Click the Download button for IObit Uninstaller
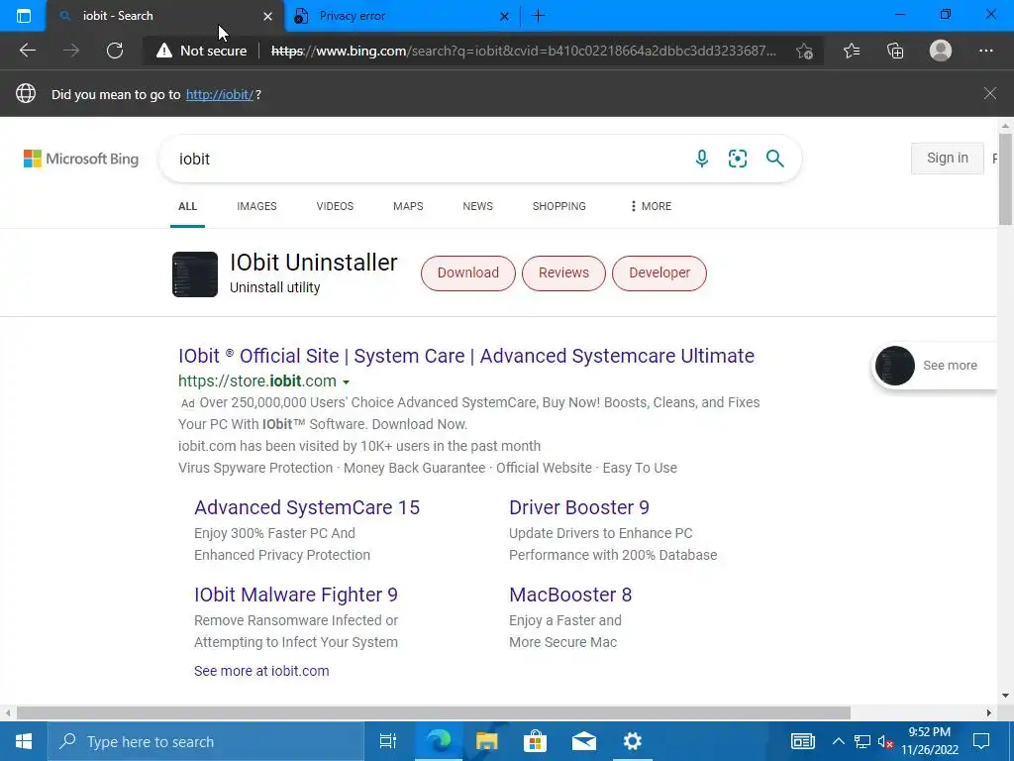The height and width of the screenshot is (761, 1014). (468, 273)
